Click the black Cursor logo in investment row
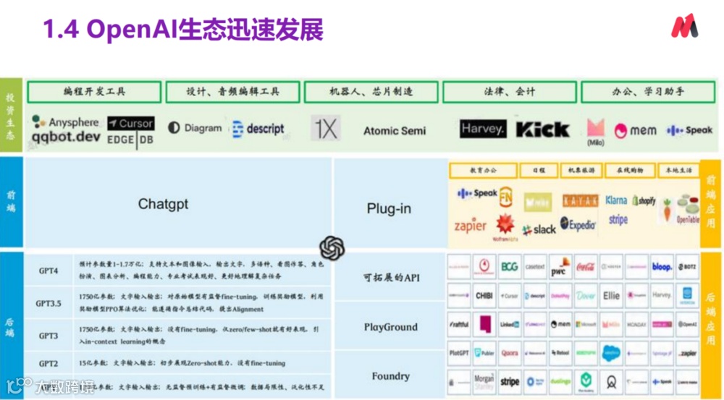The image size is (724, 400). coord(131,124)
